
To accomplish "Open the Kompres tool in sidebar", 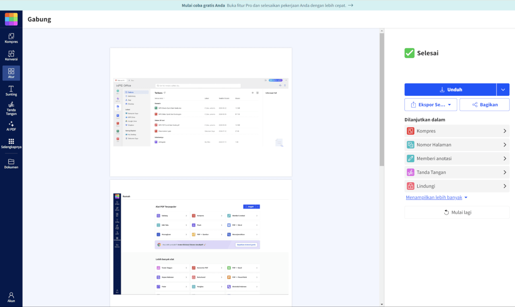I will 11,38.
